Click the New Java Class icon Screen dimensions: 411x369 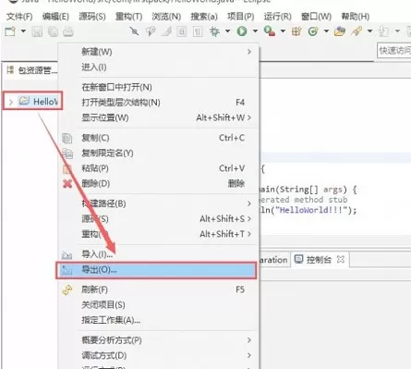(313, 31)
